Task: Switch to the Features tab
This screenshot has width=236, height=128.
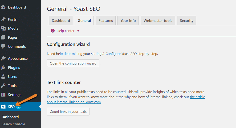Action: (106, 21)
